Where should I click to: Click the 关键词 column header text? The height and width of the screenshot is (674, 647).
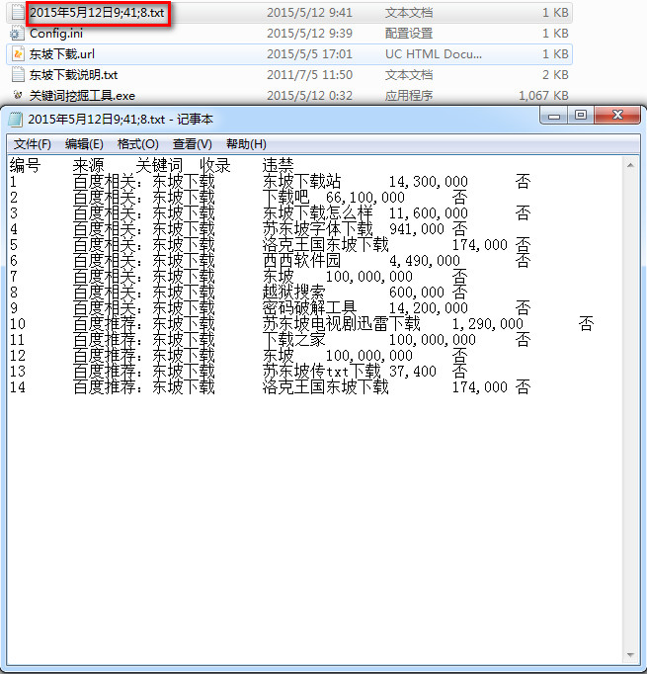[x=159, y=165]
